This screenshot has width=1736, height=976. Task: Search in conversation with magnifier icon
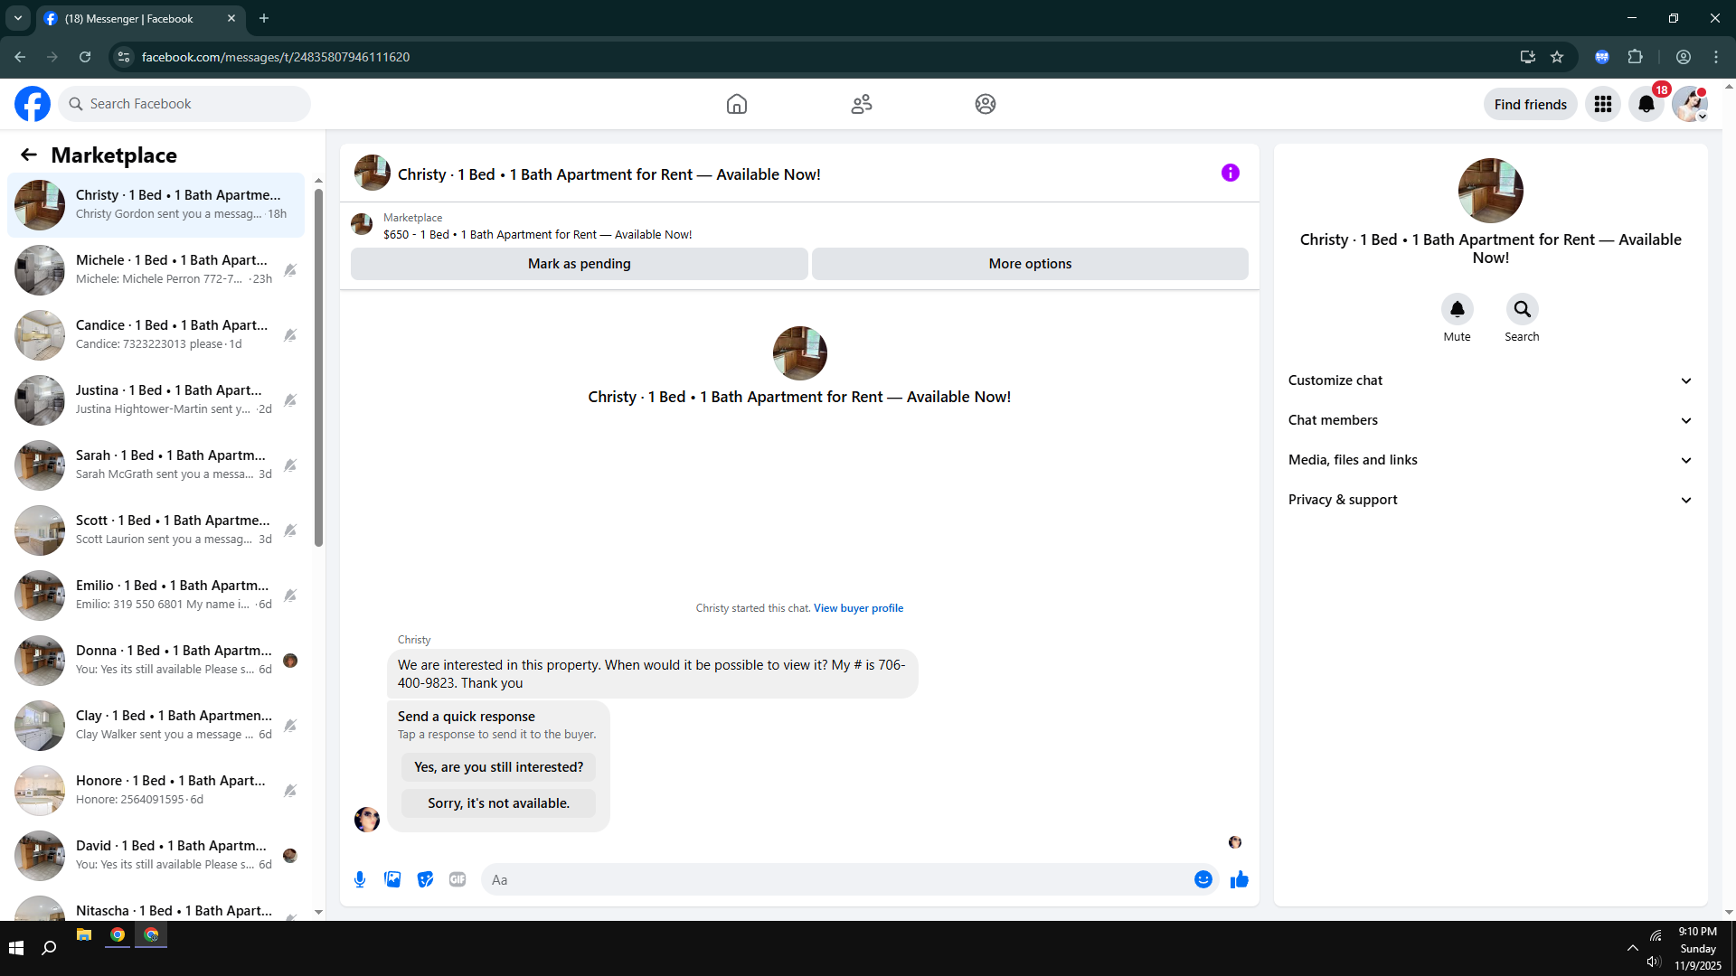(x=1523, y=309)
